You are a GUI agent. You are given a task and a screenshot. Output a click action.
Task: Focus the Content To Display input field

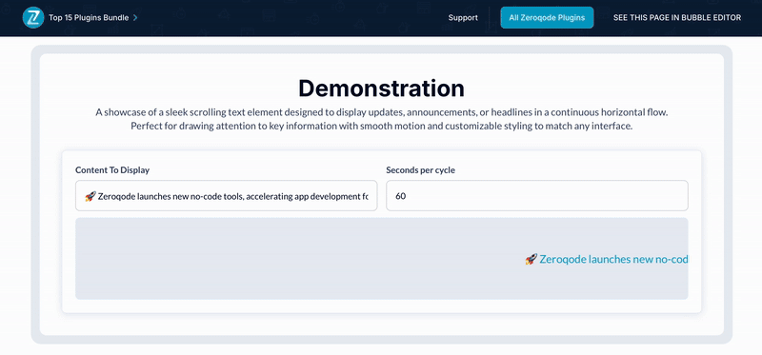226,196
